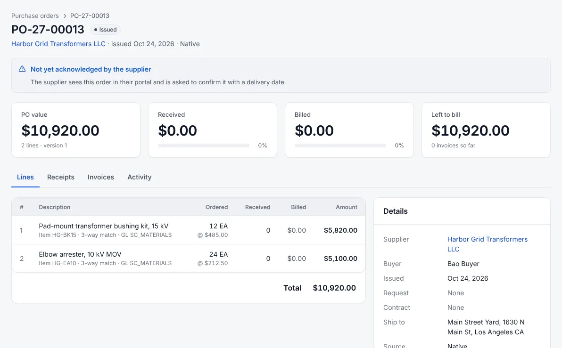Screen dimensions: 562x348
Task: Click the Issued status badge
Action: tap(106, 30)
